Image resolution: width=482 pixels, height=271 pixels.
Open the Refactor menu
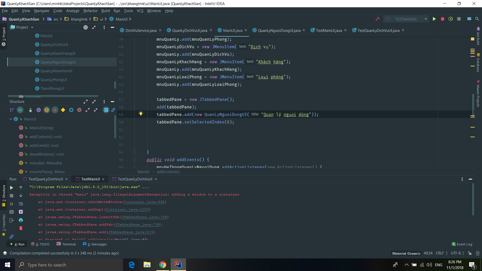coord(90,11)
